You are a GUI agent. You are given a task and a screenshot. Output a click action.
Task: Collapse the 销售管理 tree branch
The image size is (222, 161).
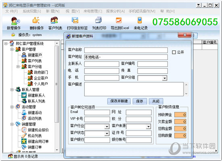point(12,124)
